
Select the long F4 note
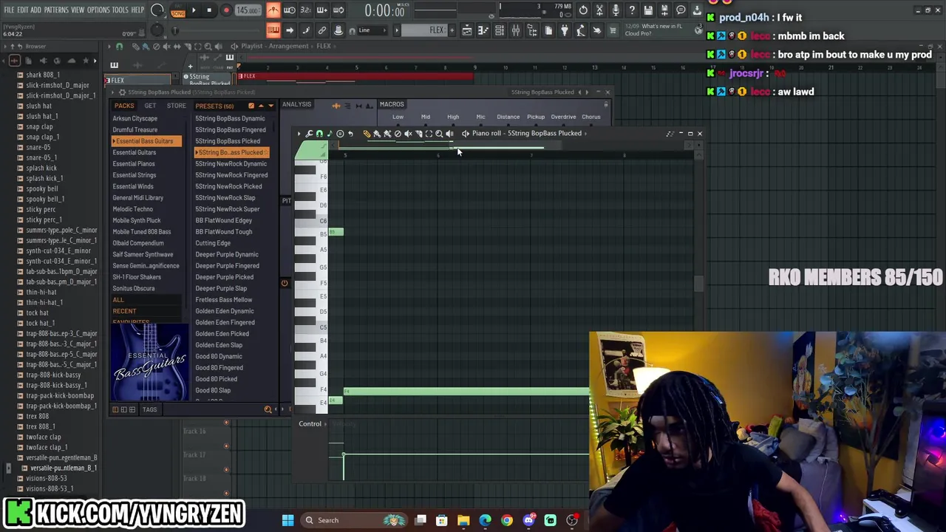pyautogui.click(x=466, y=391)
